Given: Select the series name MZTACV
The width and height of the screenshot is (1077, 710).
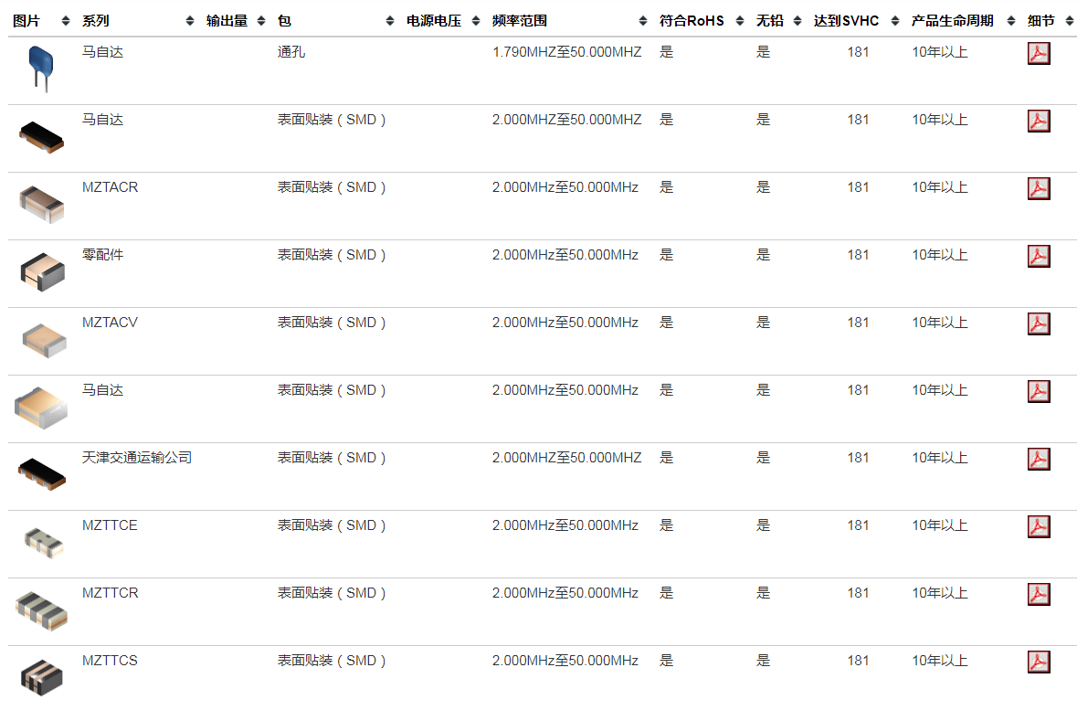Looking at the screenshot, I should 110,323.
